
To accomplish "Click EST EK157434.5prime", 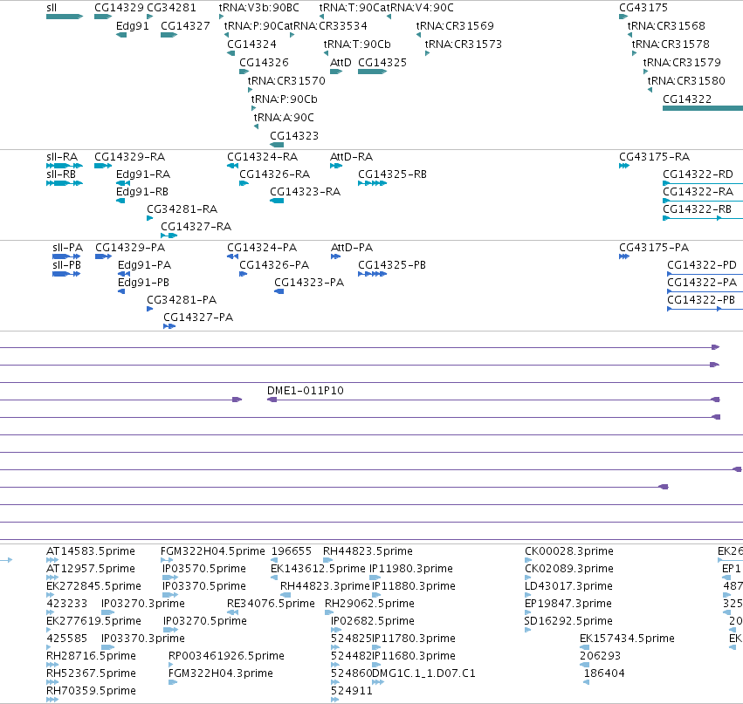I will pos(585,647).
